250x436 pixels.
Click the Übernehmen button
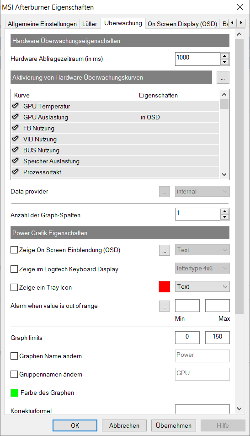click(174, 425)
